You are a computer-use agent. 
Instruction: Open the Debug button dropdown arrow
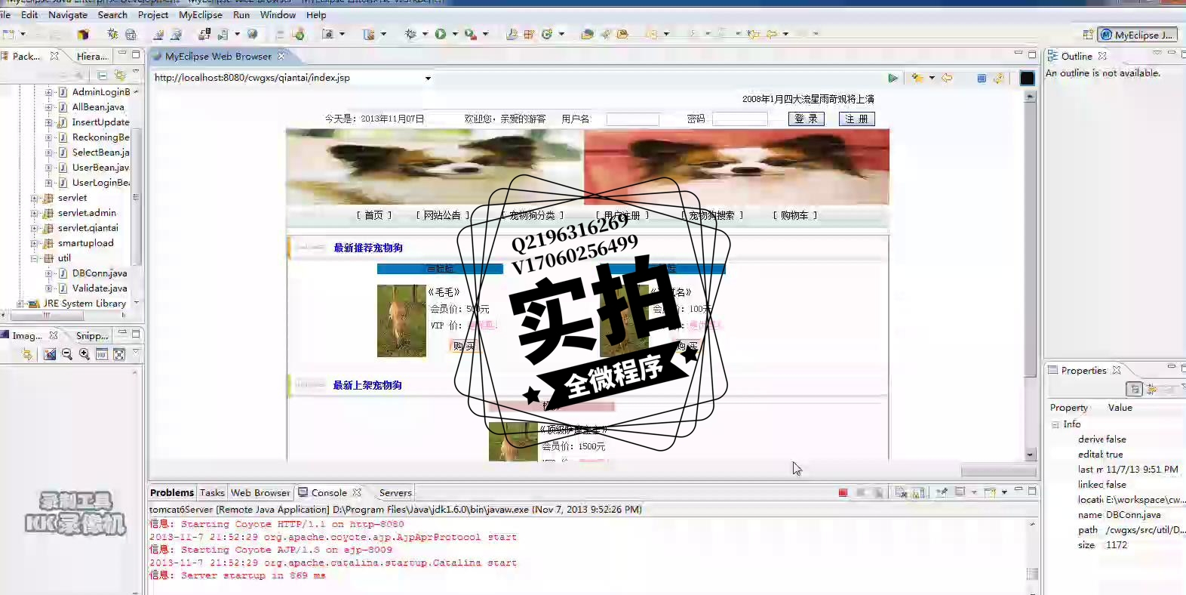(x=425, y=34)
